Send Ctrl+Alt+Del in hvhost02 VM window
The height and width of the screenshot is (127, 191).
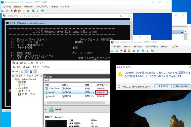[112, 51]
